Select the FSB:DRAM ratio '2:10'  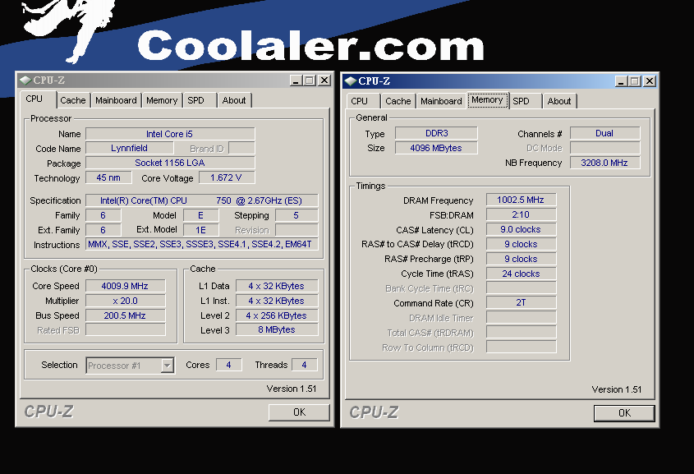click(x=522, y=214)
